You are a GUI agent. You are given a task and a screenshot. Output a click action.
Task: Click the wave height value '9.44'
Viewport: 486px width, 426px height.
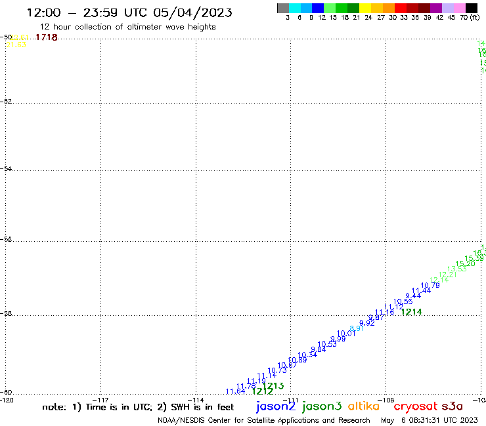(413, 296)
